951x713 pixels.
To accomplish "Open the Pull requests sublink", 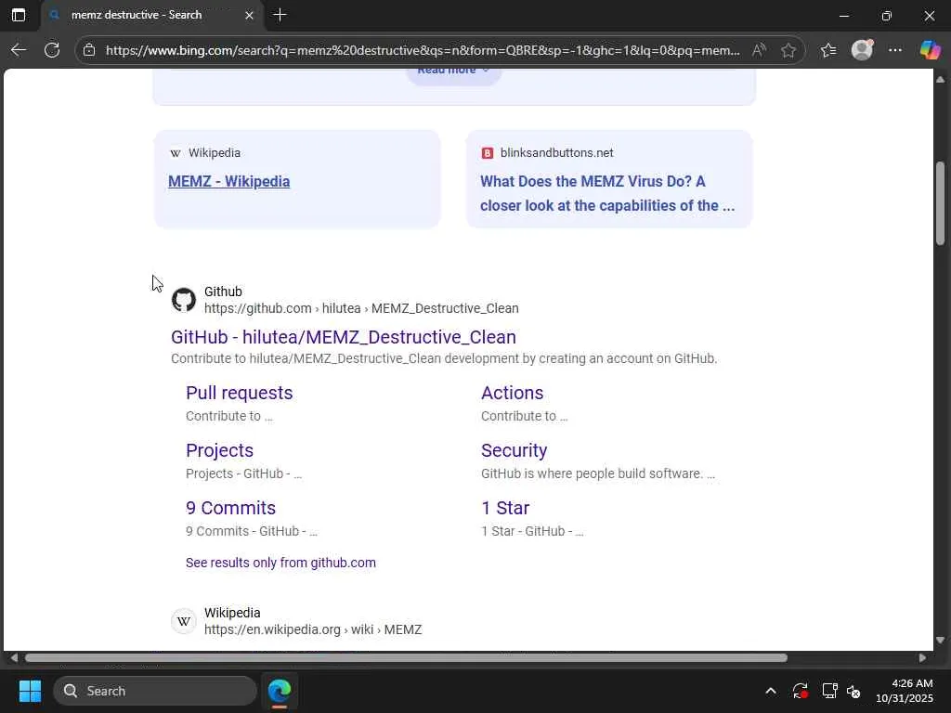I will (239, 393).
